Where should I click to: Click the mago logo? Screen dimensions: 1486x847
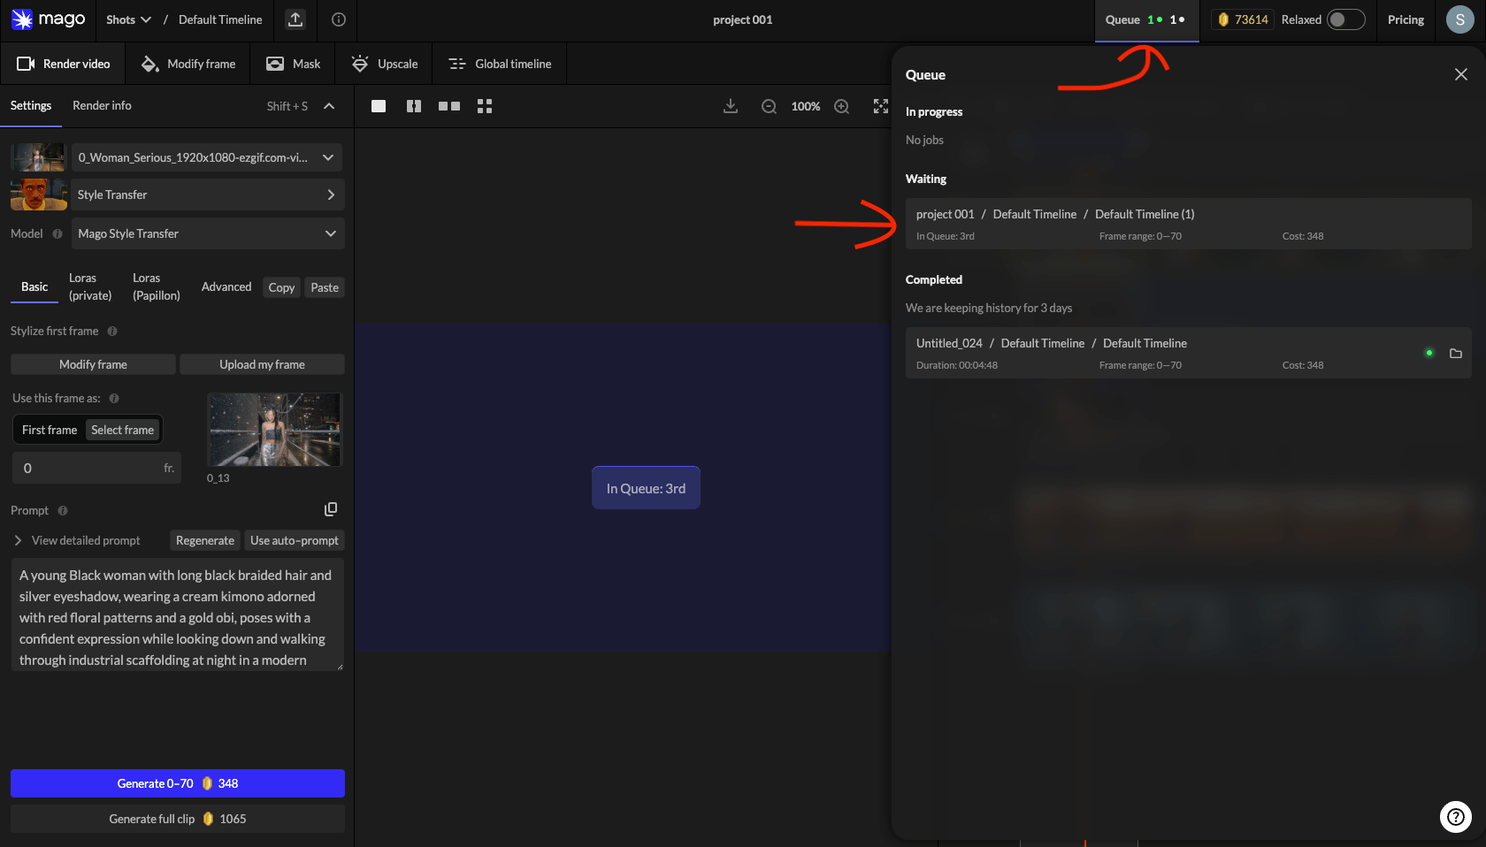tap(48, 19)
